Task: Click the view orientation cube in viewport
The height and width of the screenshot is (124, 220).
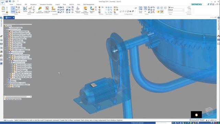Action: (x=209, y=111)
